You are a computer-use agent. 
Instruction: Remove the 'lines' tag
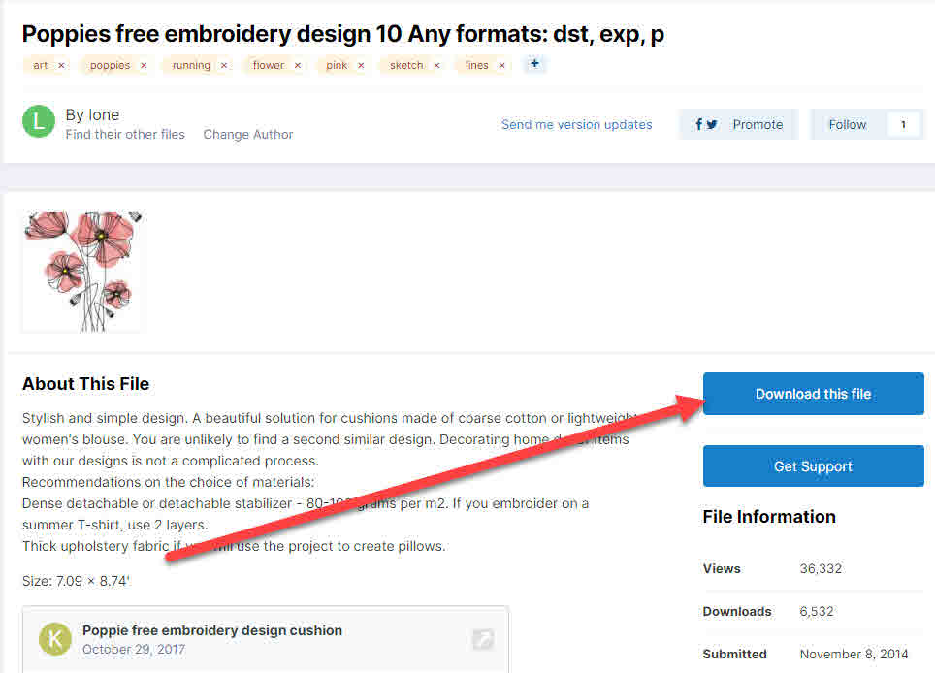pos(501,65)
